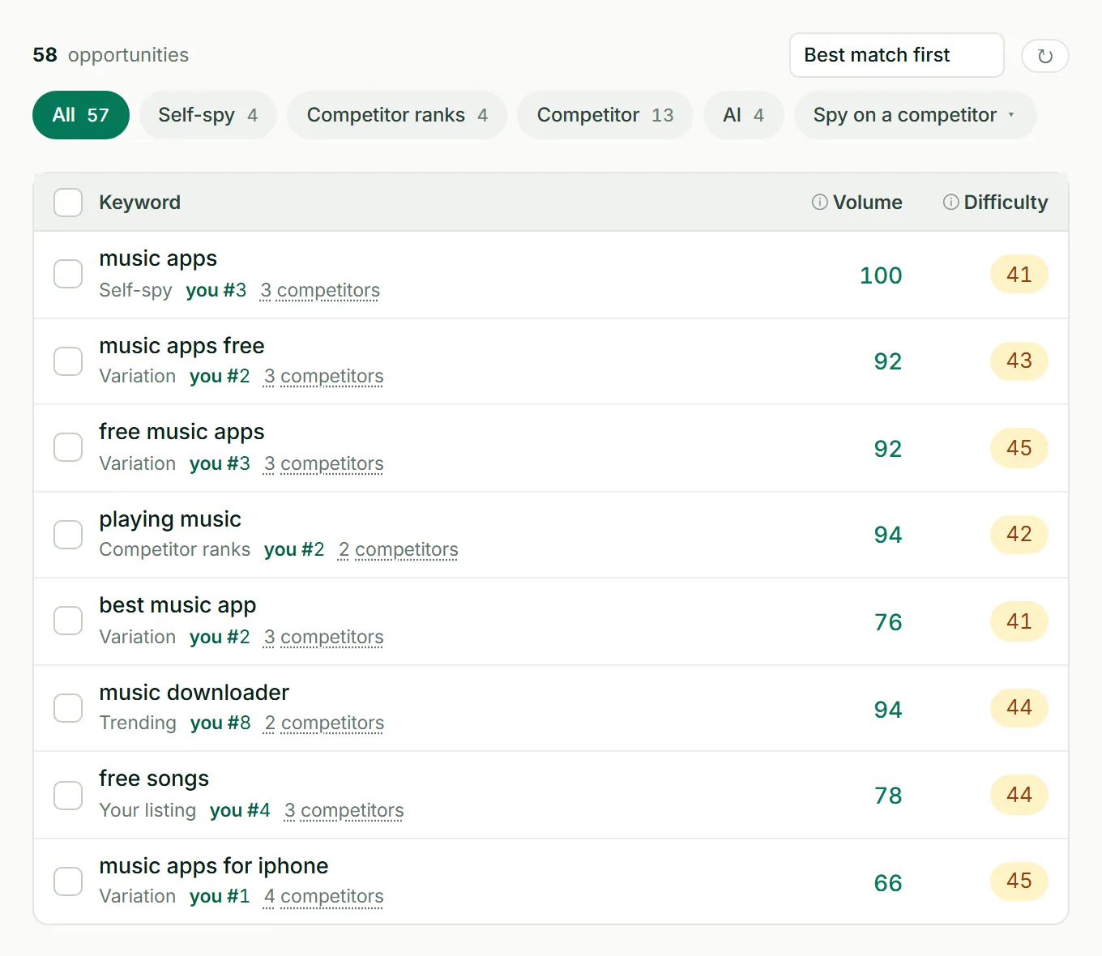
Task: Open the "Best match first" sort dropdown
Action: point(897,55)
